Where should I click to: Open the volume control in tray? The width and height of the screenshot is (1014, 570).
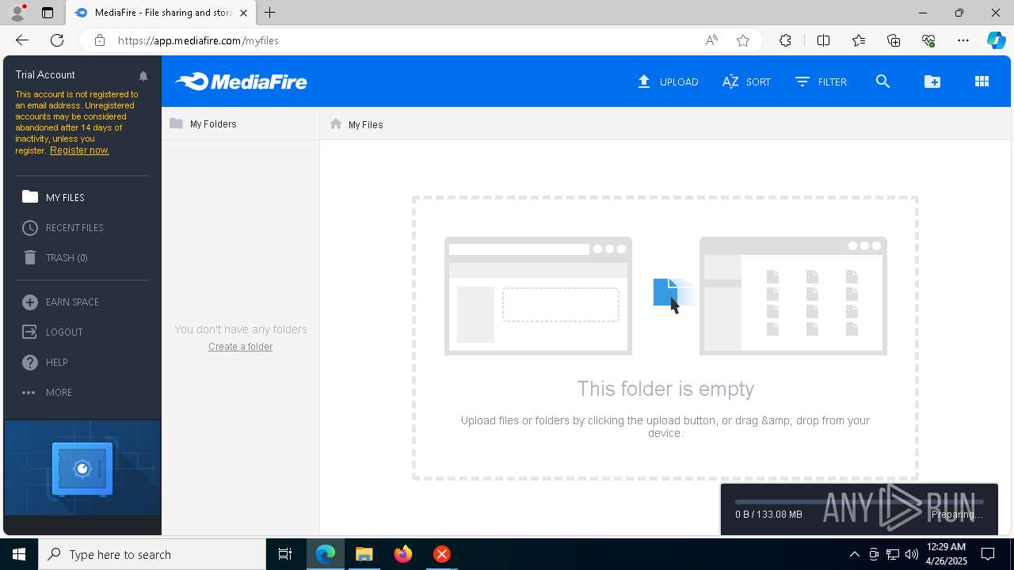point(912,554)
